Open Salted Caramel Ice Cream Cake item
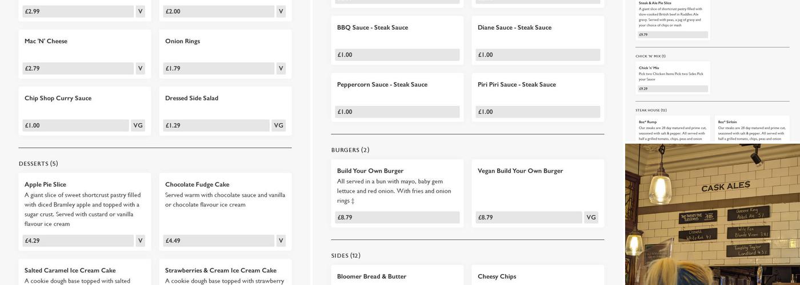The width and height of the screenshot is (800, 285). click(x=70, y=270)
